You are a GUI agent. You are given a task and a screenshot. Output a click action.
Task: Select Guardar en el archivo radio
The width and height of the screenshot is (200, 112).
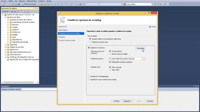pos(89,48)
